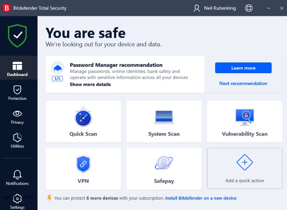Open the user account profile icon
Image resolution: width=287 pixels, height=210 pixels.
click(x=197, y=8)
